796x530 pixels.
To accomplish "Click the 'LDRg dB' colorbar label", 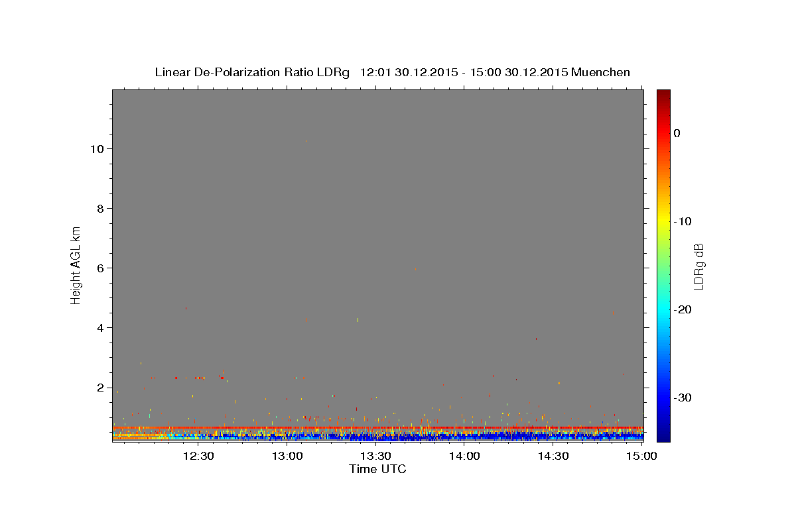I will 698,266.
